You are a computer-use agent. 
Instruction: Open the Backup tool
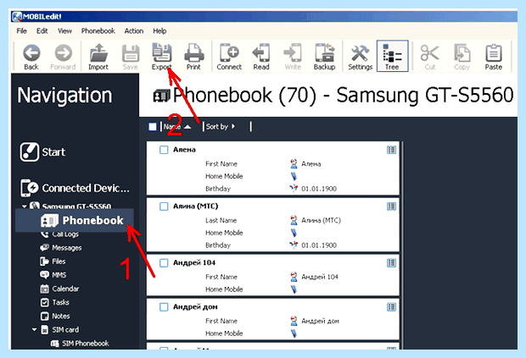click(324, 57)
